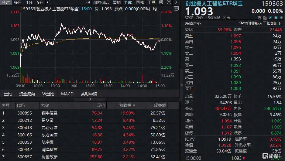Viewport: 285px width, 161px height.
Task: Click ETF title 创业板人工智能ETF华宝
Action: tap(214, 3)
